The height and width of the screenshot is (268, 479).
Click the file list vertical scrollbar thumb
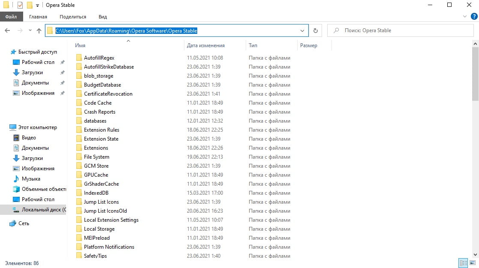(x=475, y=74)
